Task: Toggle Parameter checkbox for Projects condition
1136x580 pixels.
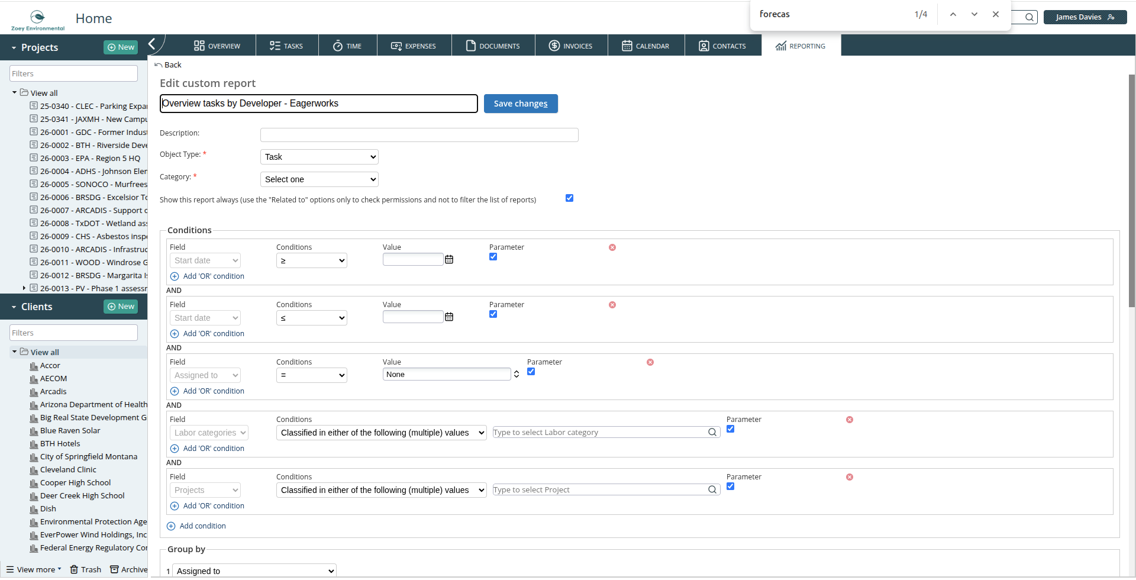Action: (730, 486)
